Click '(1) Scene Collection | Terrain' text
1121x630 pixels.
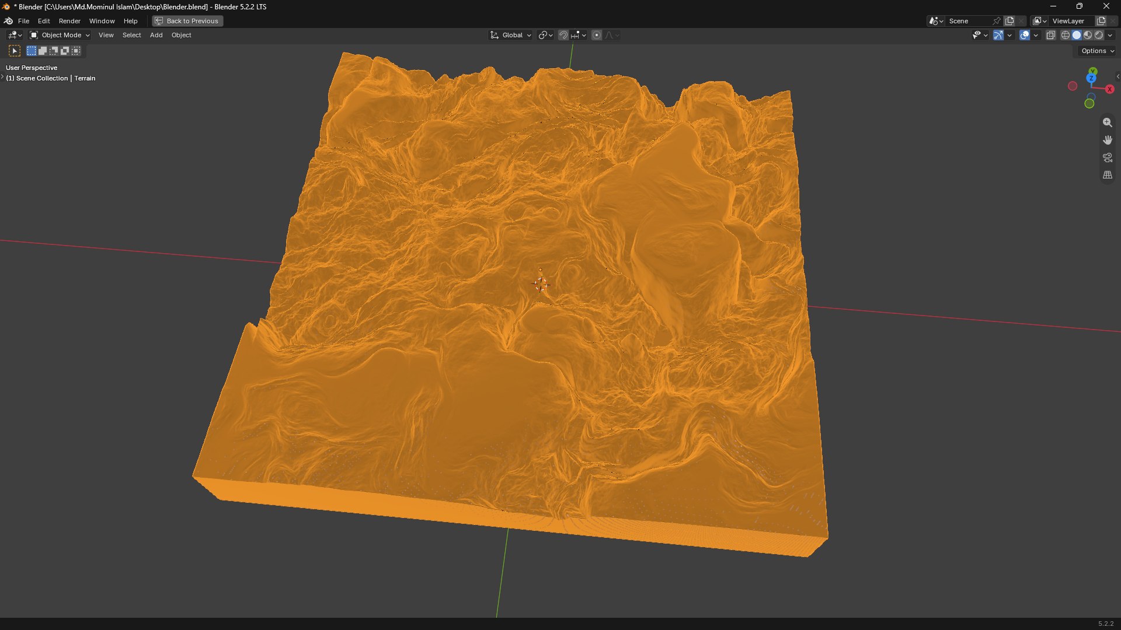(50, 78)
